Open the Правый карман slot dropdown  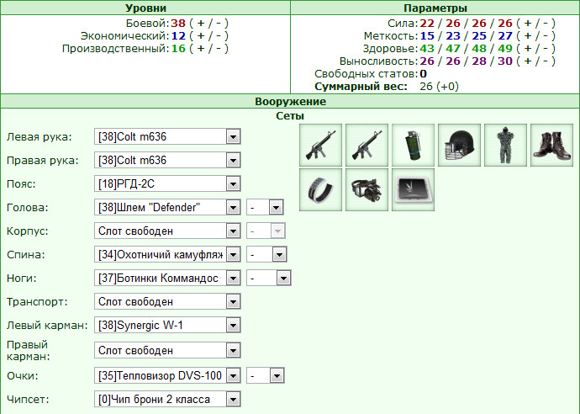167,350
